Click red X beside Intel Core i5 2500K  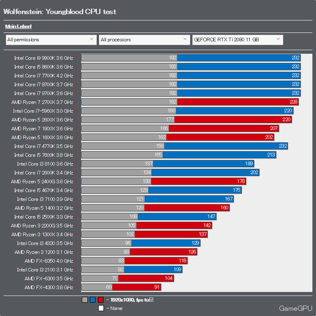tap(76, 217)
